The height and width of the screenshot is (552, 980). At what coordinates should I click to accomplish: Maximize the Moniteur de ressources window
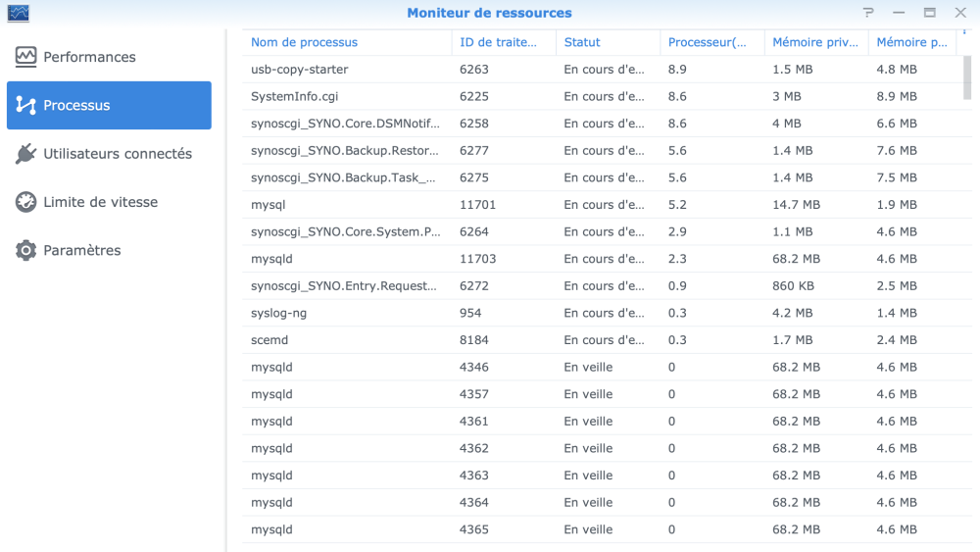(x=929, y=13)
